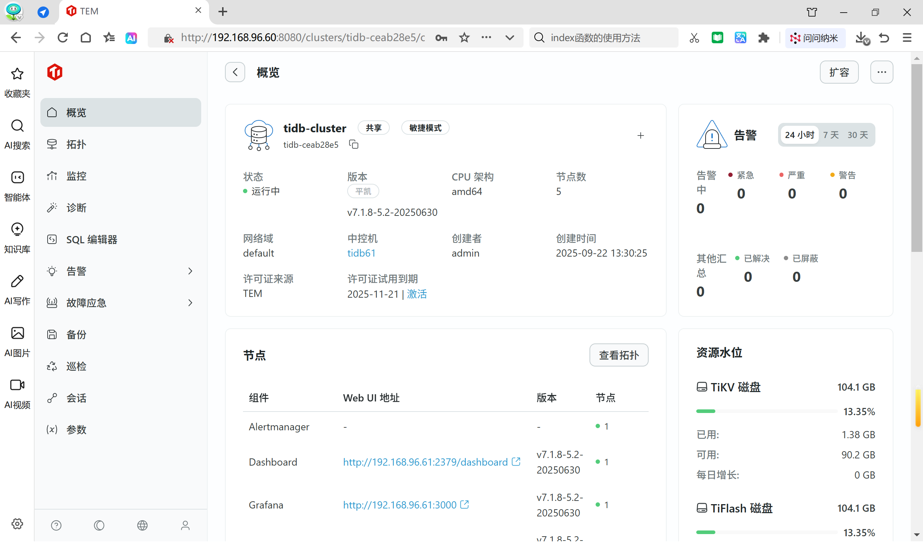Open saved passwords key icon
The height and width of the screenshot is (542, 923).
pos(441,38)
